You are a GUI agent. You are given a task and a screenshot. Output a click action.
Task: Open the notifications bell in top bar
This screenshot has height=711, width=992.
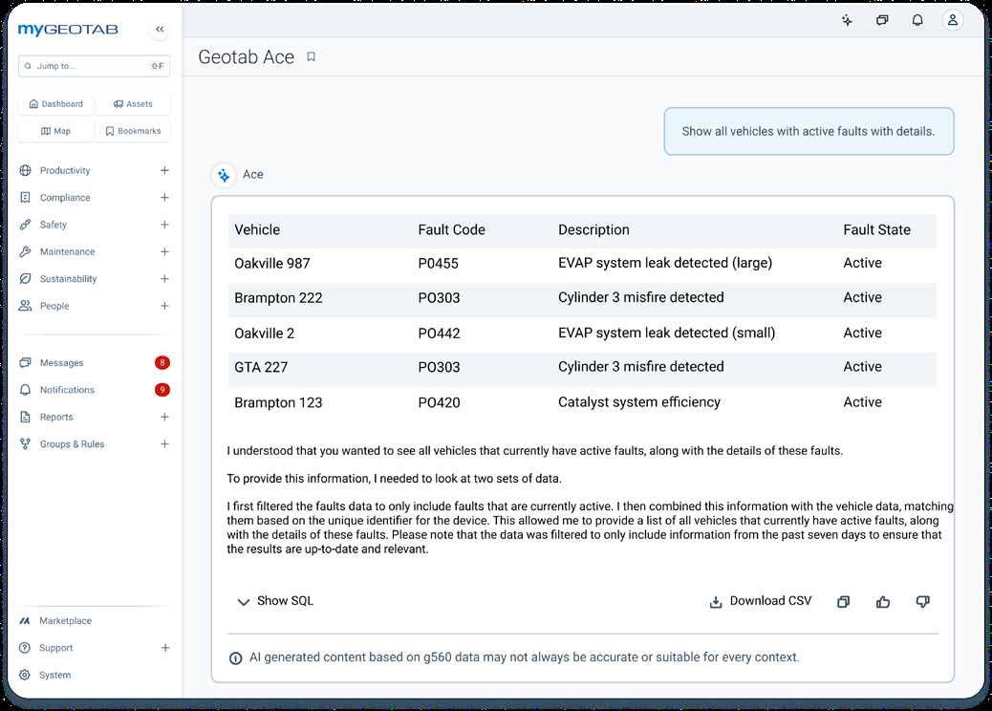(x=917, y=20)
